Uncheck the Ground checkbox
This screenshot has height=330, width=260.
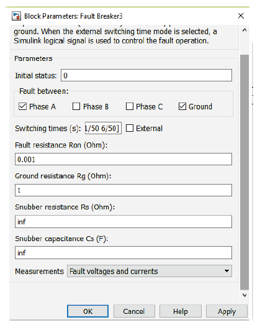point(182,106)
